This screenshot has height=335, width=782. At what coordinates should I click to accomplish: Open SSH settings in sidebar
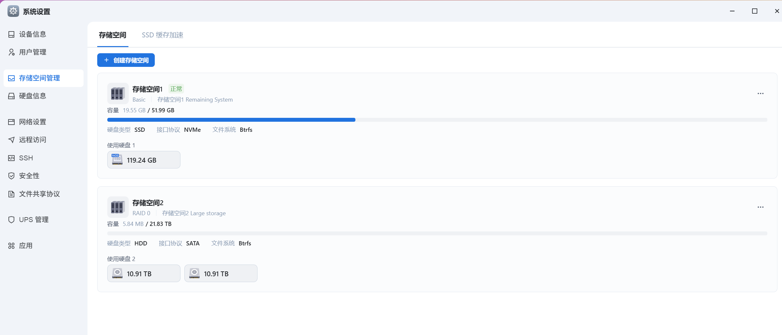click(26, 158)
